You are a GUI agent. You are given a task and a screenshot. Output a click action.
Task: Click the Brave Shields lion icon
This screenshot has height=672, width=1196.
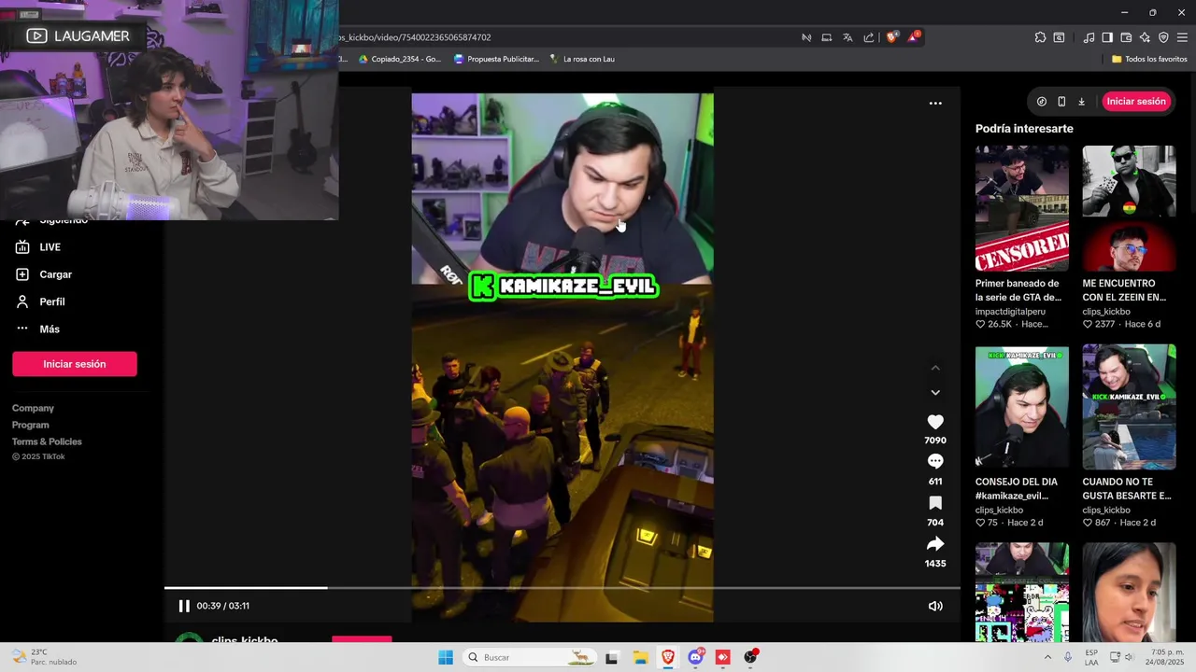point(891,37)
